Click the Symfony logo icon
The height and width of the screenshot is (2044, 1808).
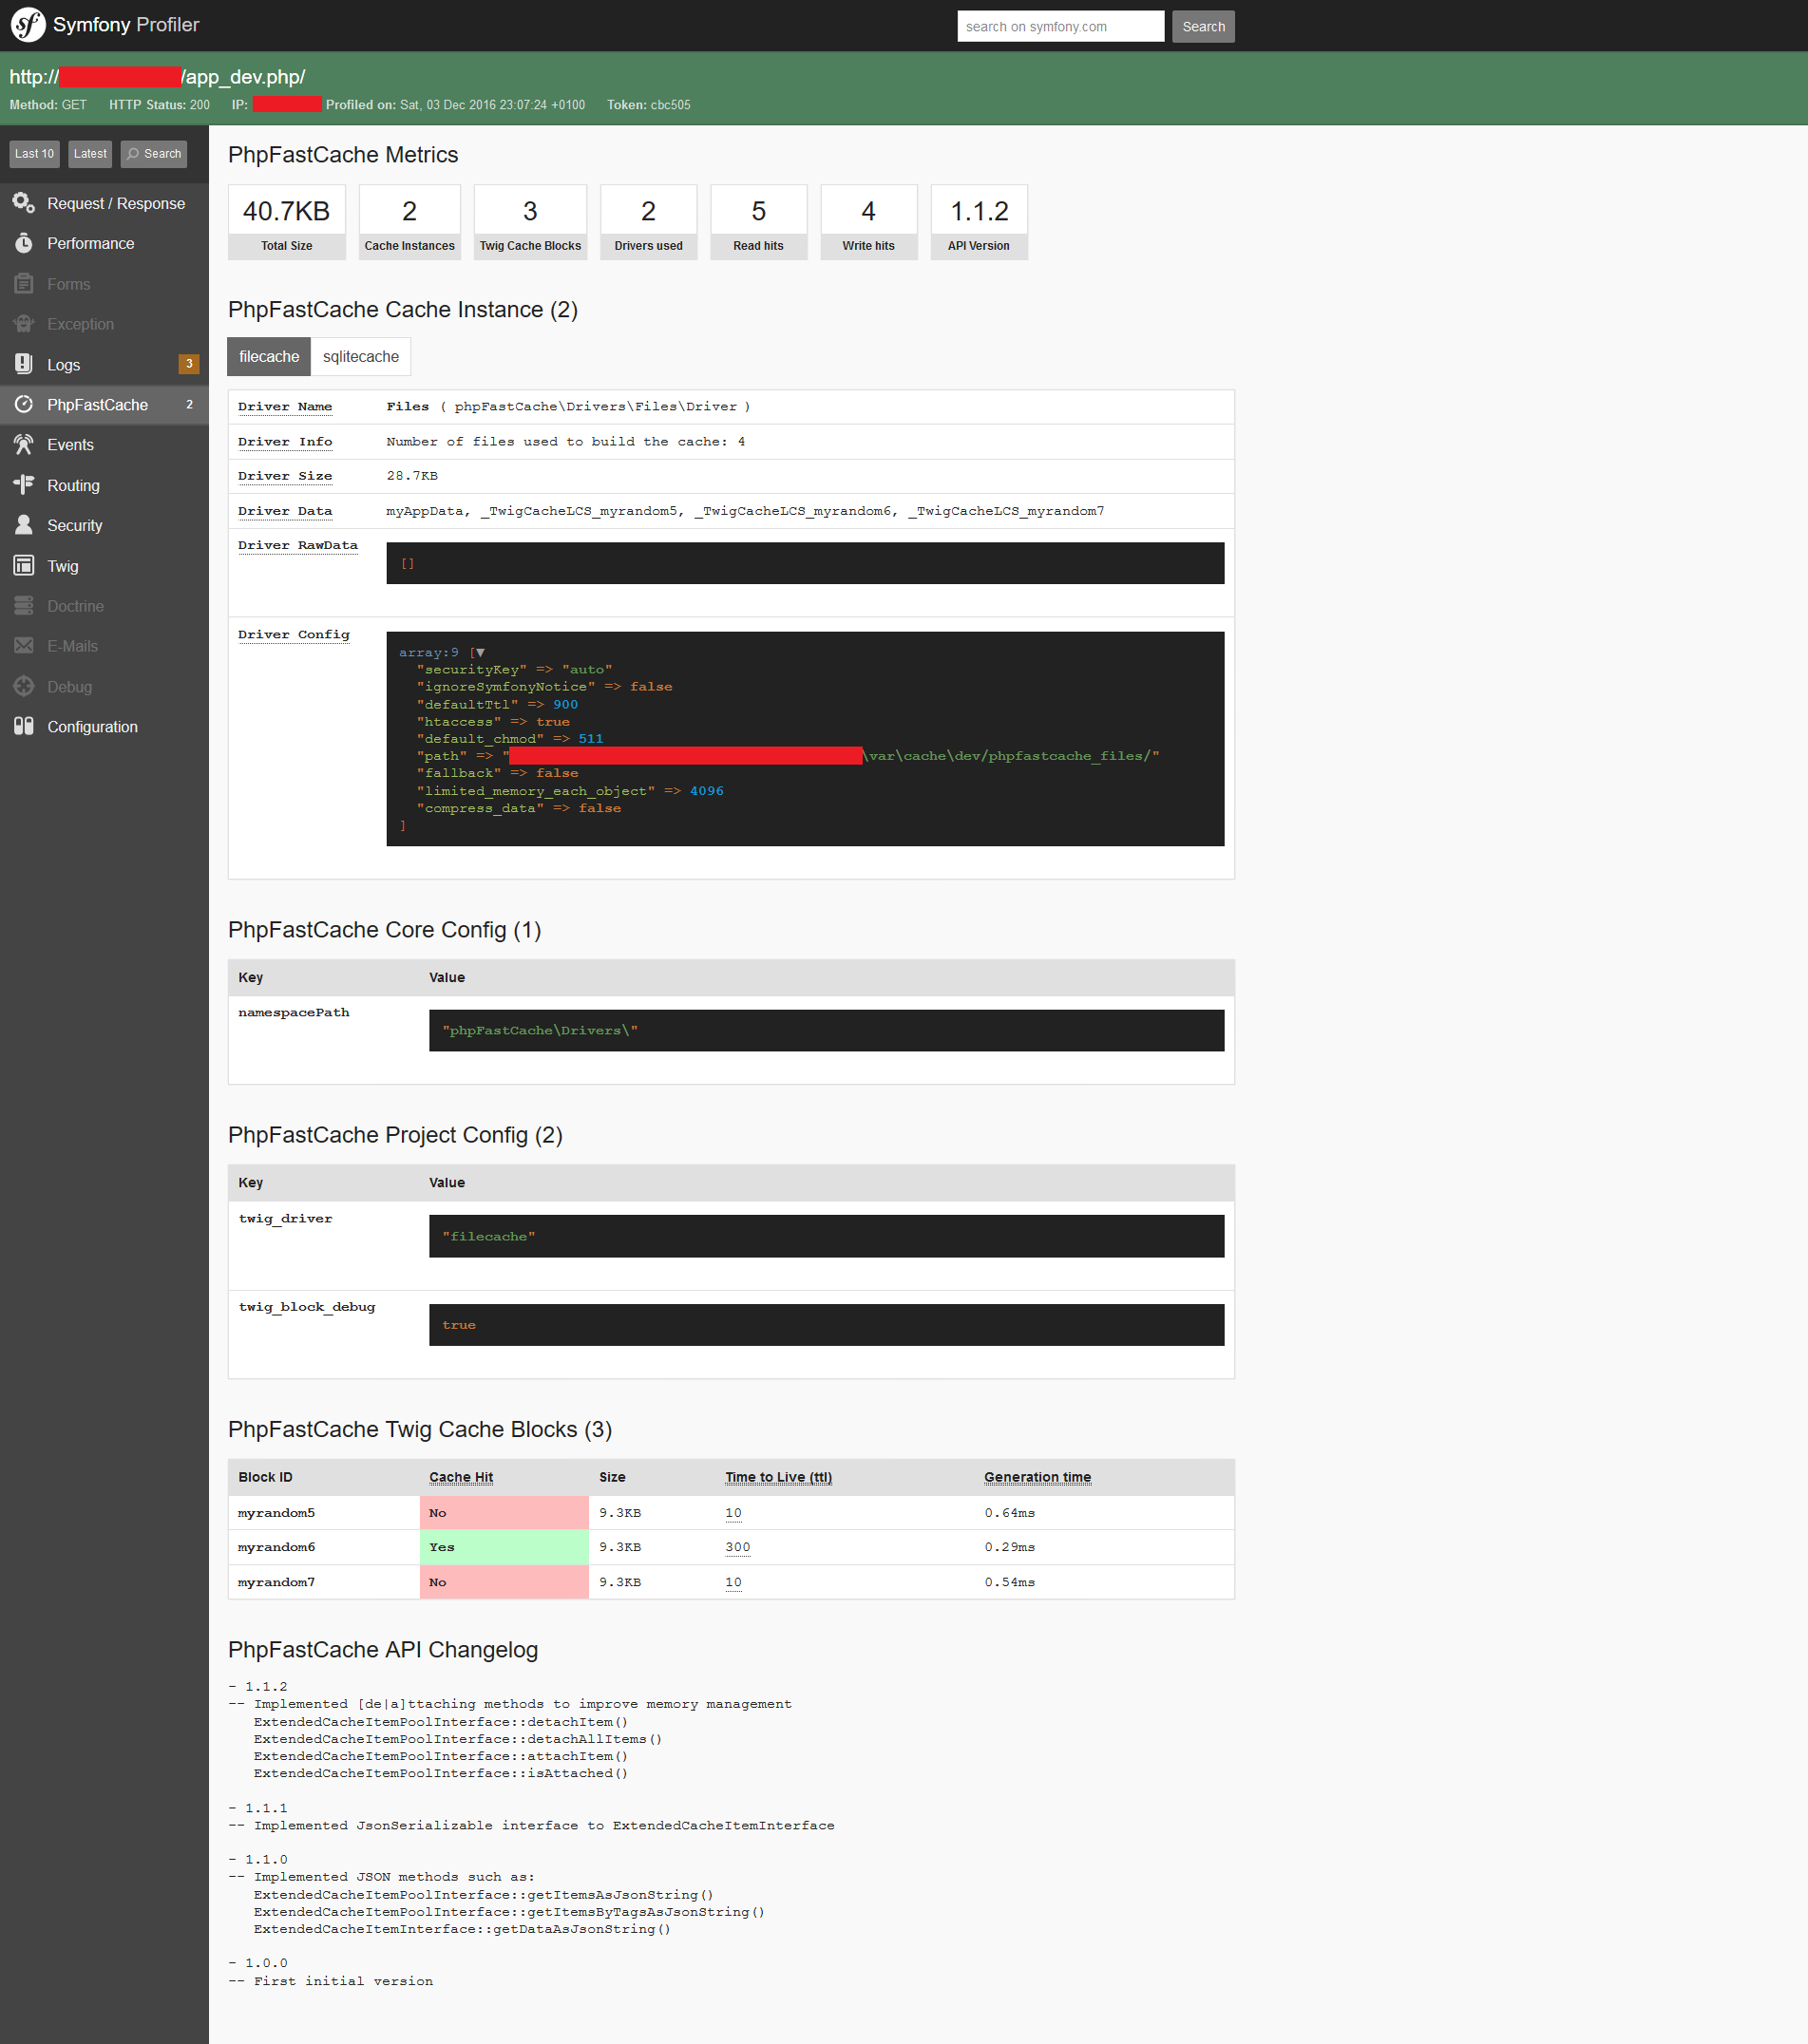point(28,25)
